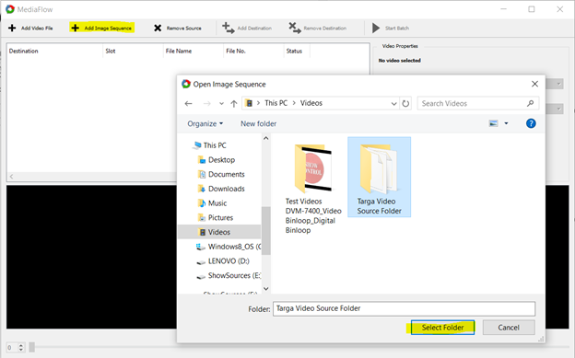Navigate up one folder level arrow
The image size is (575, 358).
point(234,104)
